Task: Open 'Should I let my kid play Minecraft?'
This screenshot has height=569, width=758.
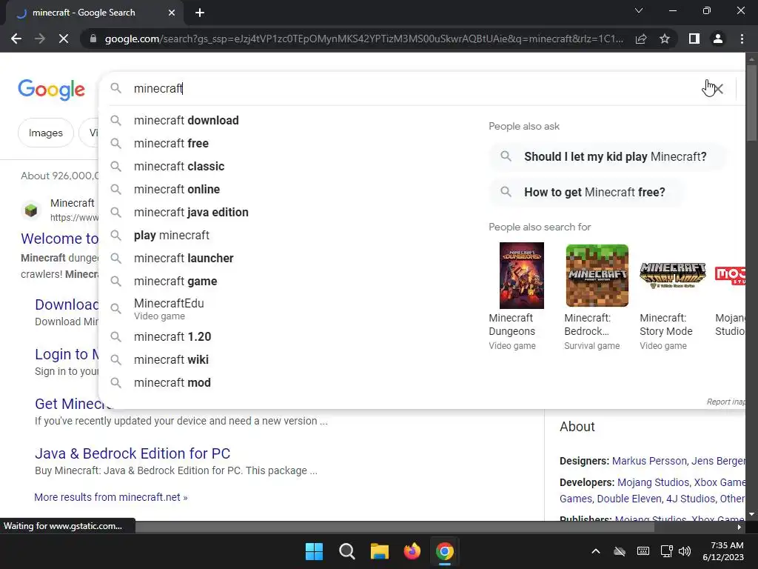Action: (607, 157)
